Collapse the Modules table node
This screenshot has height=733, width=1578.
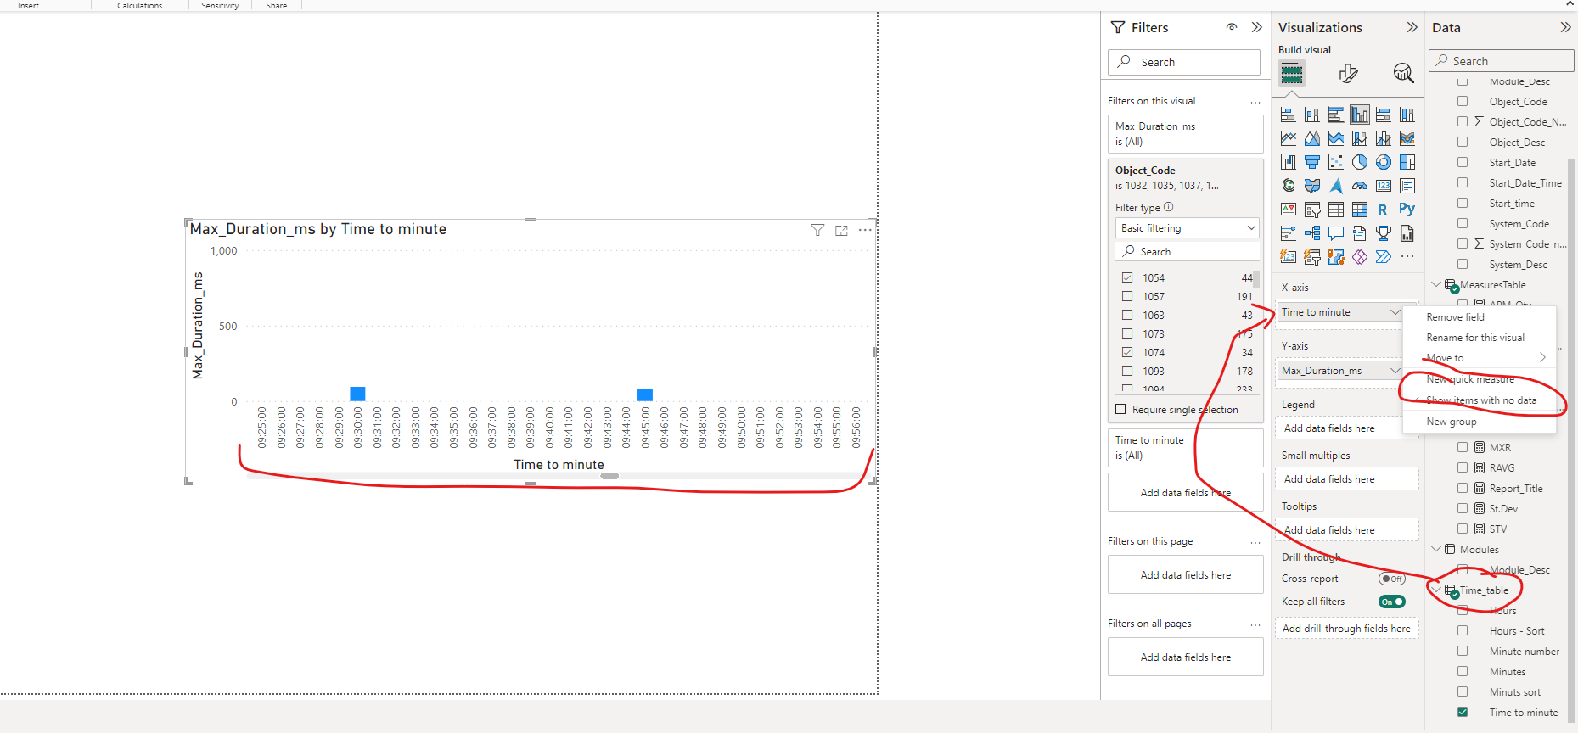(1436, 550)
